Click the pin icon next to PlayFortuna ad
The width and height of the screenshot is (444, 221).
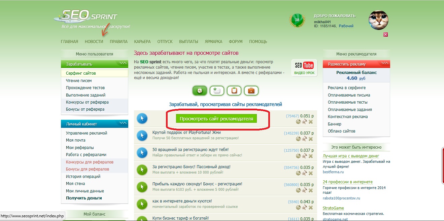(305, 138)
